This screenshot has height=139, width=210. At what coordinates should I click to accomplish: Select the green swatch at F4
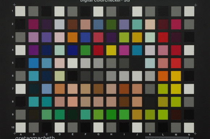85,50
